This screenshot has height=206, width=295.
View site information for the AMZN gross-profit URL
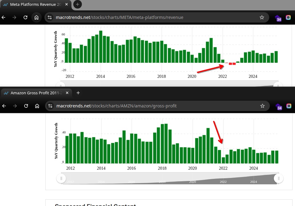[x=50, y=106]
